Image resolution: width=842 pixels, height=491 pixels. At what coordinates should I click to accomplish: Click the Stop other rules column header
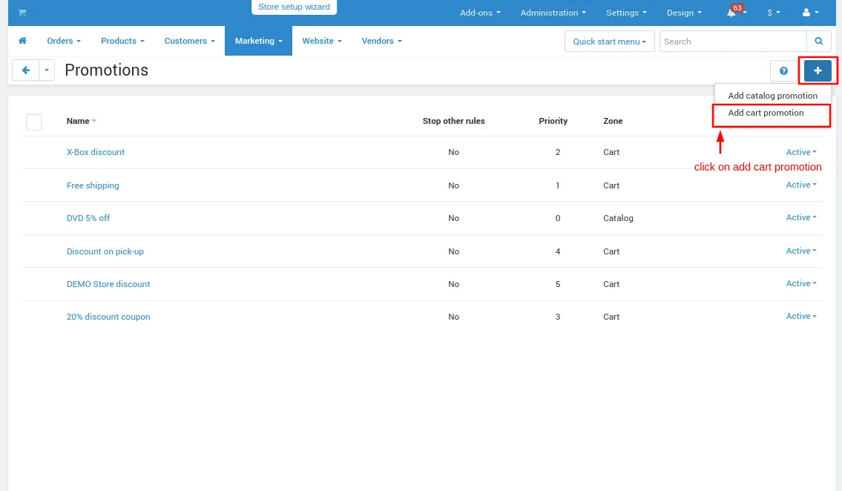tap(454, 121)
